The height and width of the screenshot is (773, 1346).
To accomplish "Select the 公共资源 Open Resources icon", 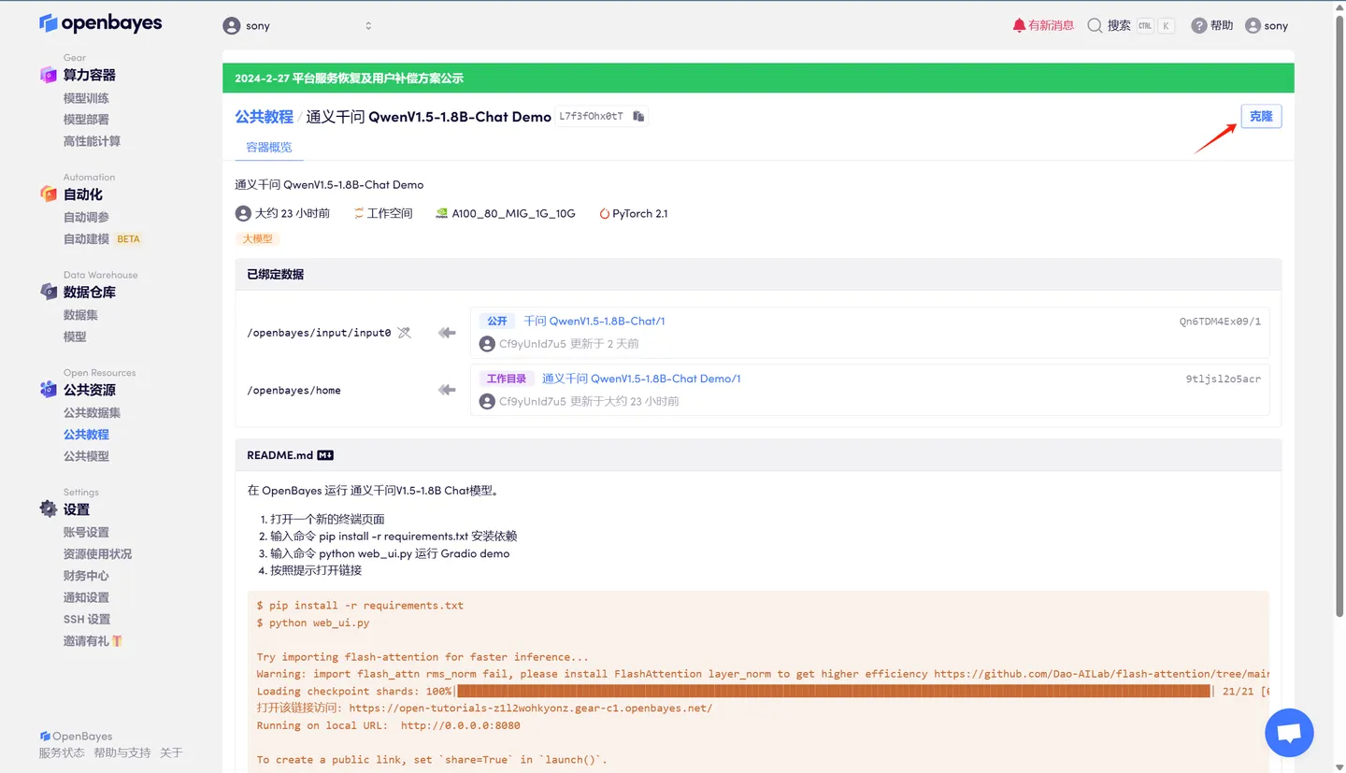I will 48,390.
